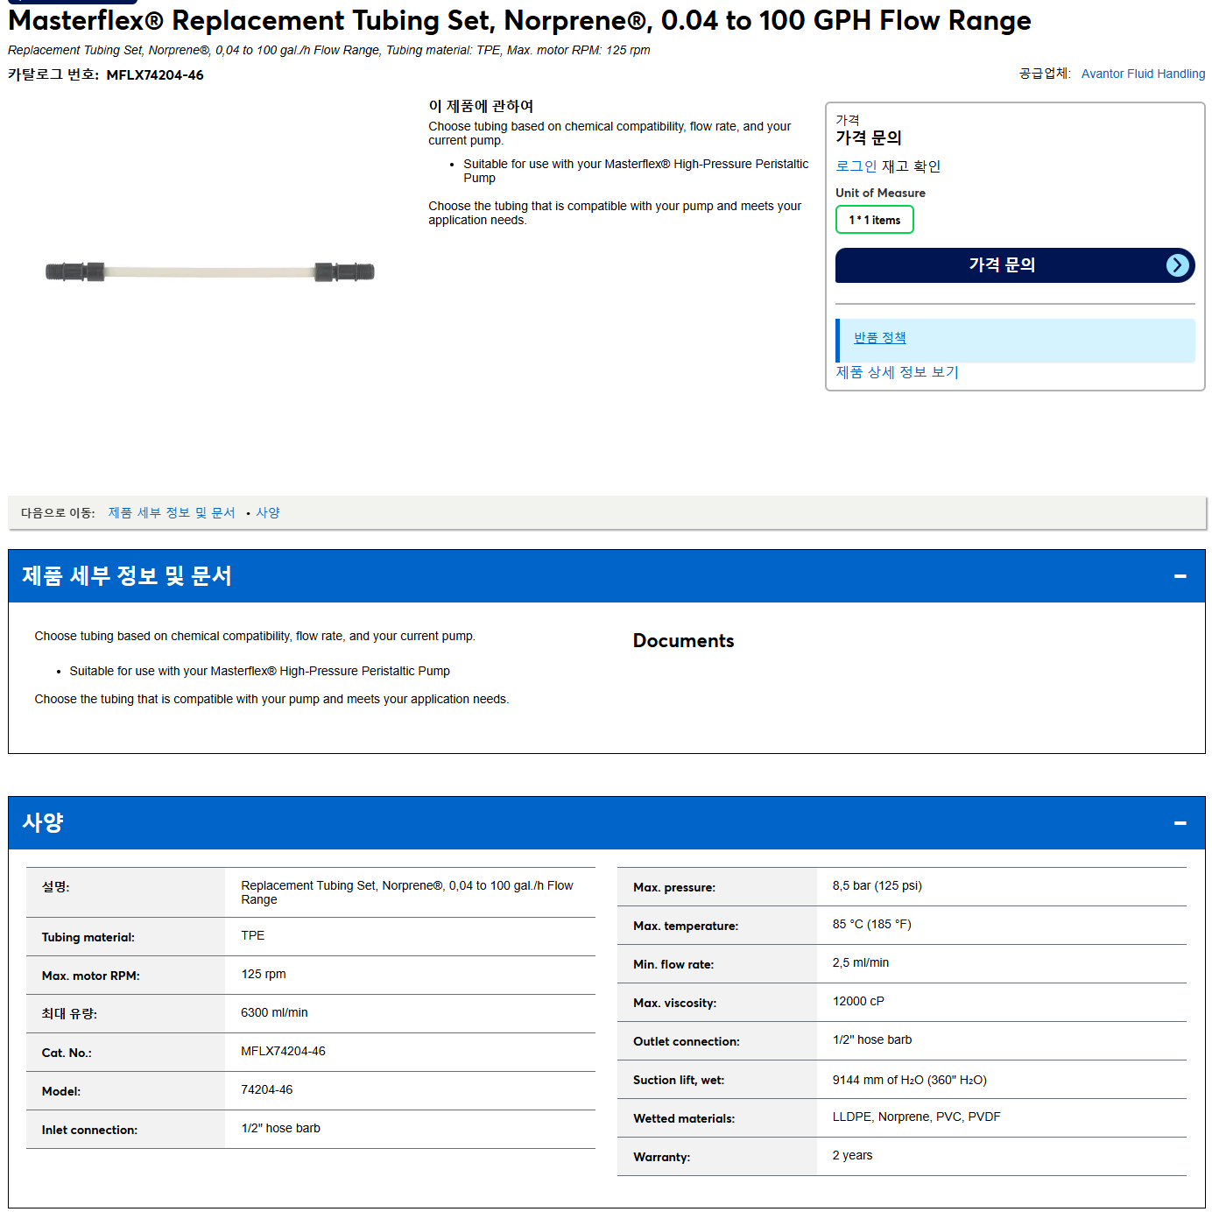
Task: Jump to 사양 anchor link
Action: point(268,513)
